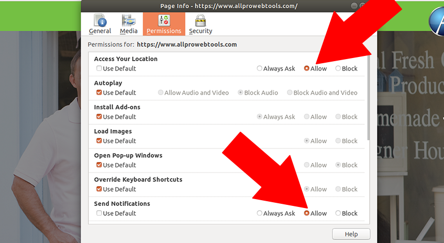Image resolution: width=444 pixels, height=243 pixels.
Task: Select Block for Override Keyboard Shortcuts
Action: [338, 189]
